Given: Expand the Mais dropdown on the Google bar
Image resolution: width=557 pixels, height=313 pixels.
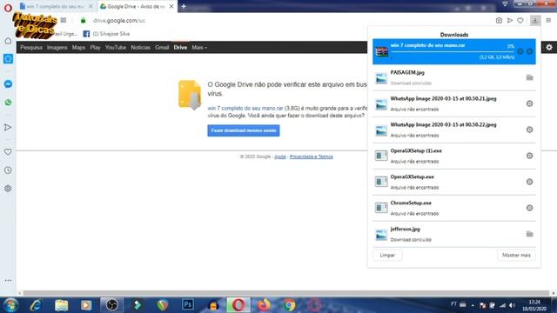Looking at the screenshot, I should click(199, 47).
